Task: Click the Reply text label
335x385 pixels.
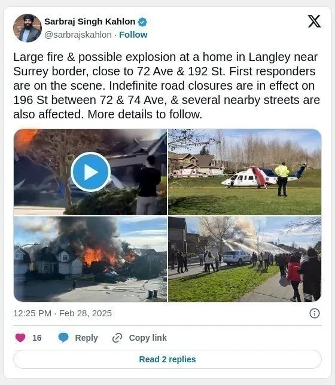Action: pyautogui.click(x=86, y=338)
